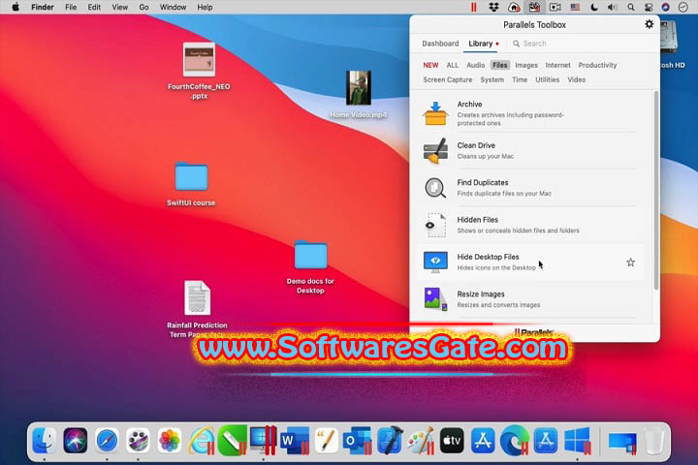This screenshot has width=698, height=465.
Task: Filter library by Screen Capture category
Action: pyautogui.click(x=447, y=79)
